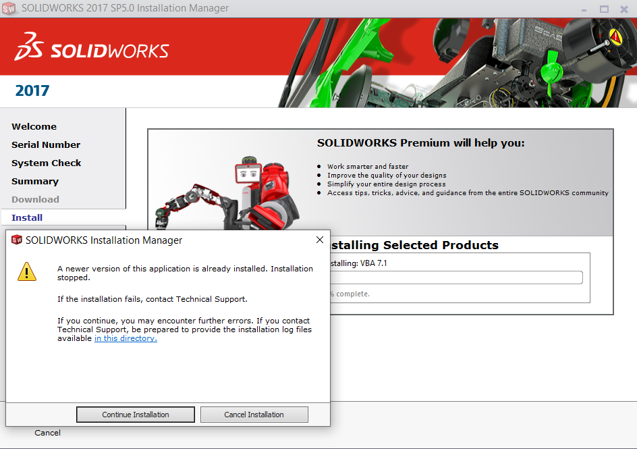This screenshot has height=449, width=637.
Task: Select Install step in sidebar
Action: [x=27, y=218]
